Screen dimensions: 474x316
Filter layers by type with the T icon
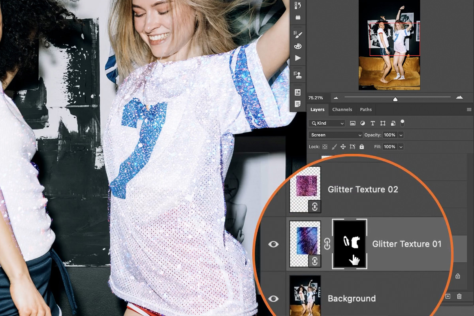(372, 123)
